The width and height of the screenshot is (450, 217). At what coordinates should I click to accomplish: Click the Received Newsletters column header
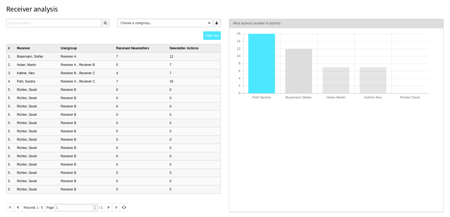[132, 48]
